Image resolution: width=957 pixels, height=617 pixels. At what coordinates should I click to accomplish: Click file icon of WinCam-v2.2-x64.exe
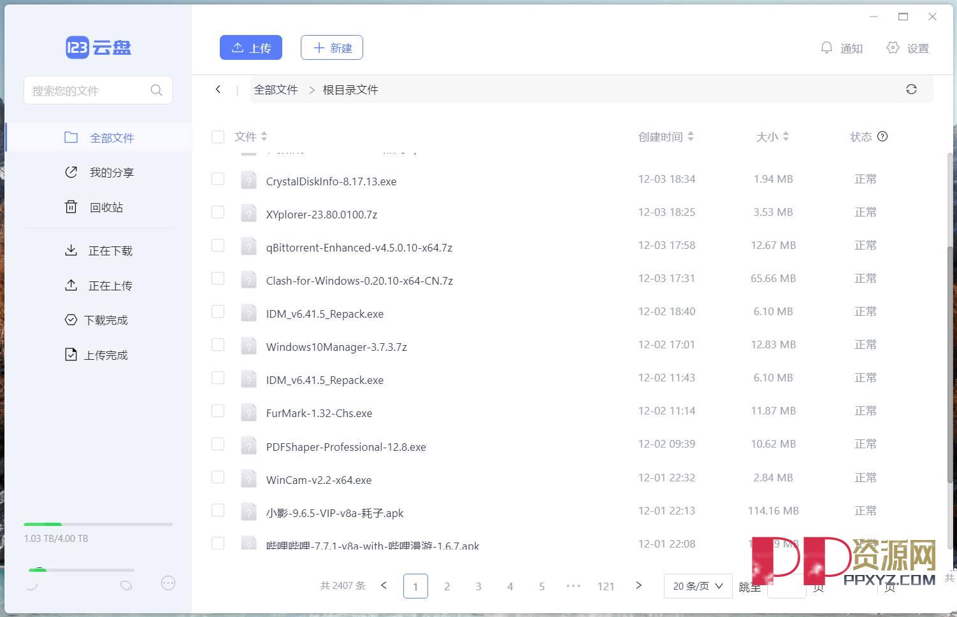[x=248, y=479]
